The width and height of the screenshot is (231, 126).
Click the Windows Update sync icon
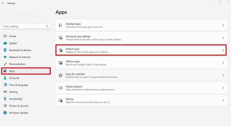point(5,113)
